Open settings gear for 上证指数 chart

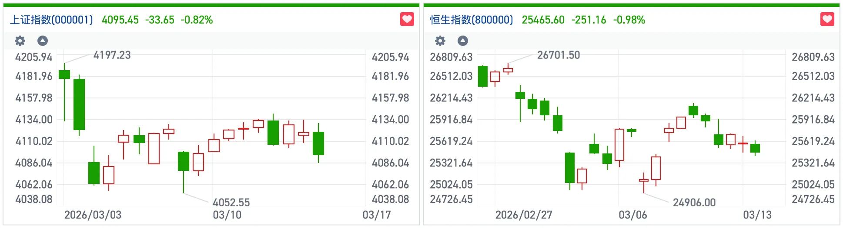click(20, 41)
